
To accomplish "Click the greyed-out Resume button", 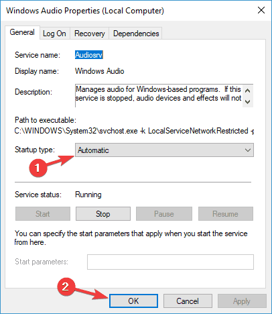I will click(226, 214).
